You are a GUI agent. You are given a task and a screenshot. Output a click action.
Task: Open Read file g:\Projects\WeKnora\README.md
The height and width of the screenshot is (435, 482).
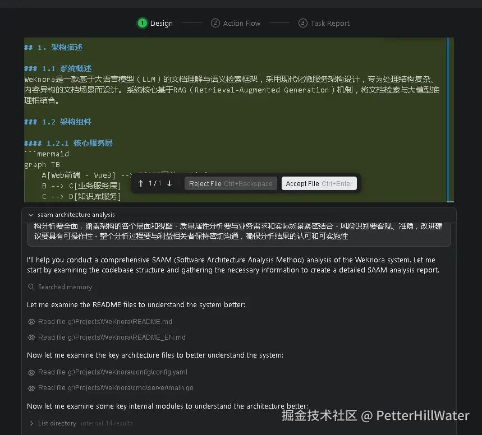105,322
